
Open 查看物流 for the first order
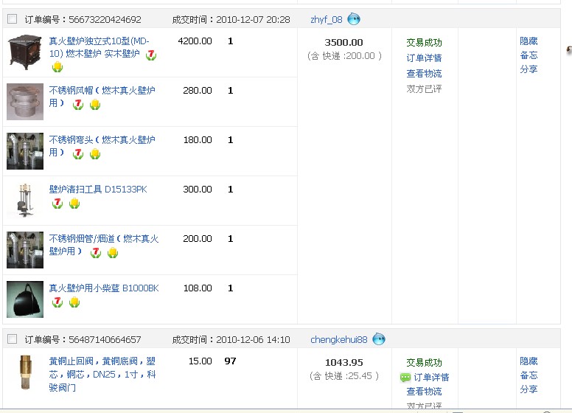[x=424, y=74]
